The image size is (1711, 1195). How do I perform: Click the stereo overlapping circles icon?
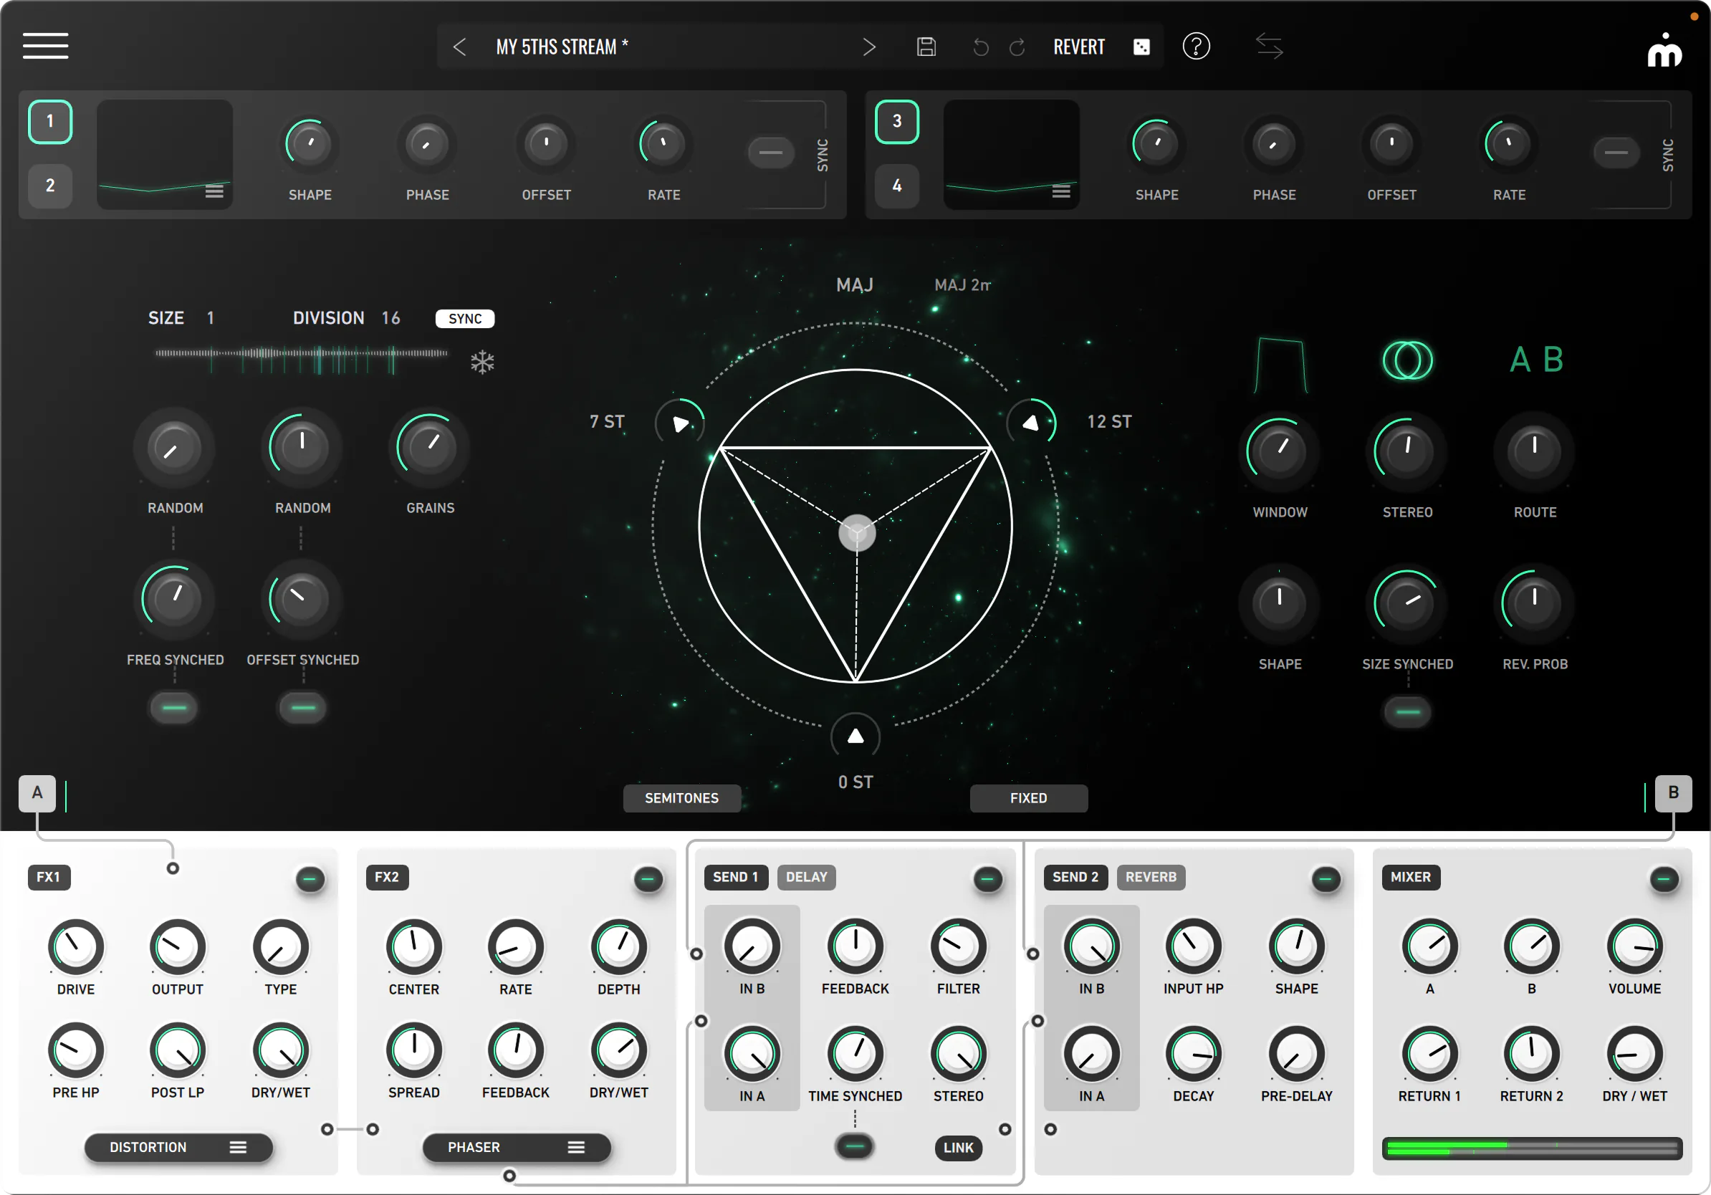tap(1407, 360)
